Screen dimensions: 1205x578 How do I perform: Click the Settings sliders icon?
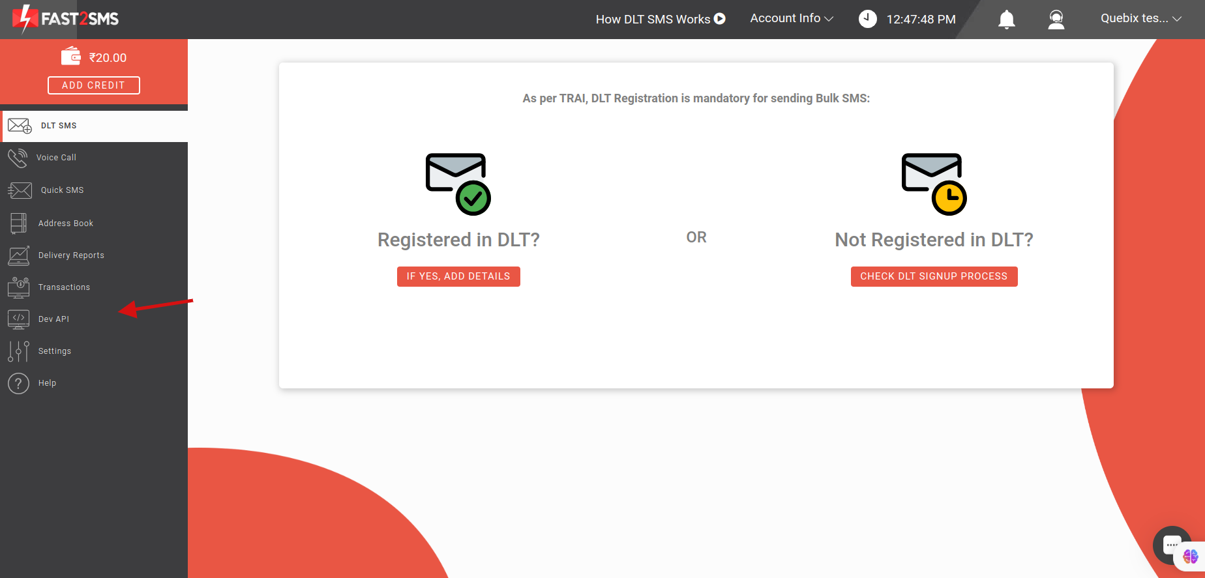click(18, 351)
